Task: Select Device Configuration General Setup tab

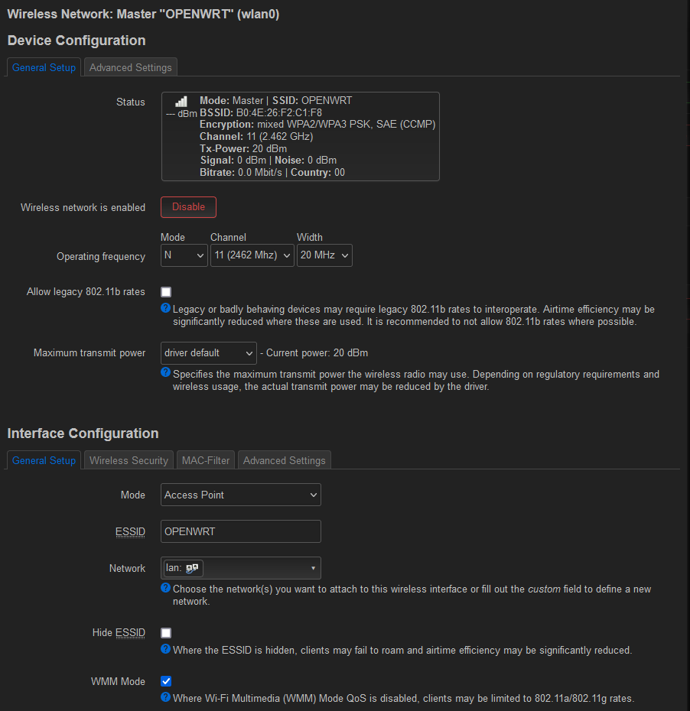Action: (x=44, y=67)
